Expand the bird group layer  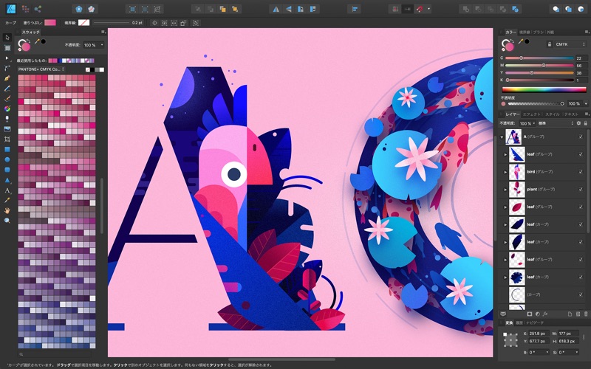click(506, 172)
